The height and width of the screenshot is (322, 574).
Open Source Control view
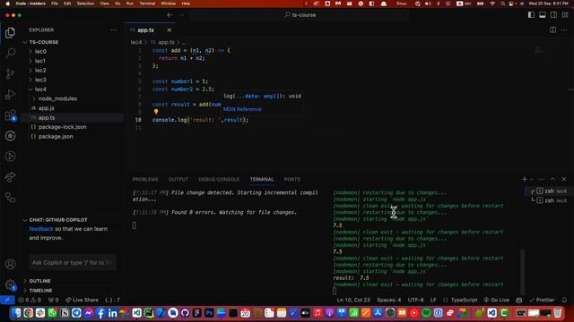tap(10, 73)
